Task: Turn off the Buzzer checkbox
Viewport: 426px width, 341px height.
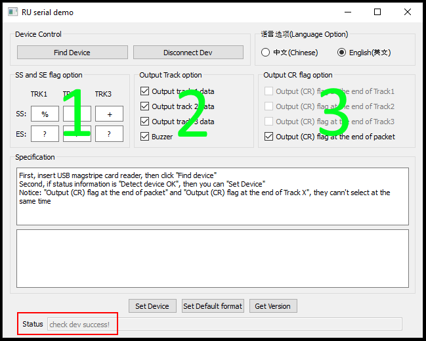Action: 145,137
